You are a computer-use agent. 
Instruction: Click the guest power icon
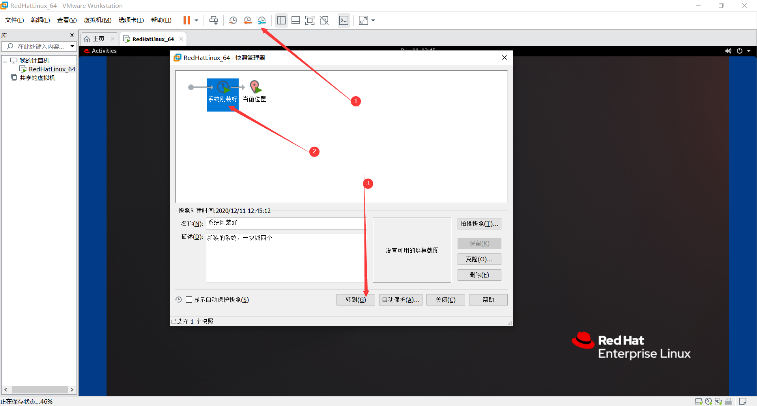[x=740, y=51]
